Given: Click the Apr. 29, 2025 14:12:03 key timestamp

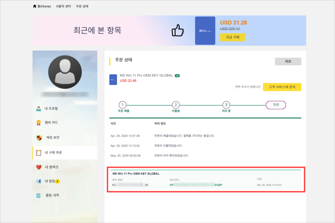Looking at the screenshot, I should [269, 185].
